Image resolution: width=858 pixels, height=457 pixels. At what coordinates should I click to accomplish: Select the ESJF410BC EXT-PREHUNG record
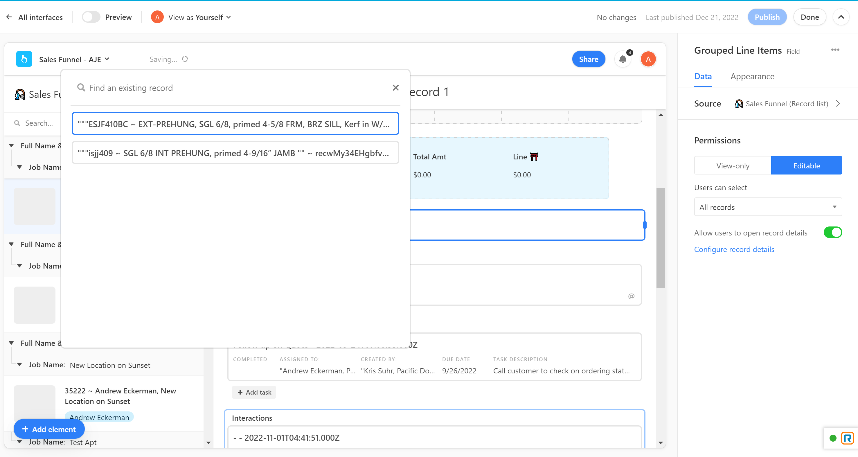[235, 124]
